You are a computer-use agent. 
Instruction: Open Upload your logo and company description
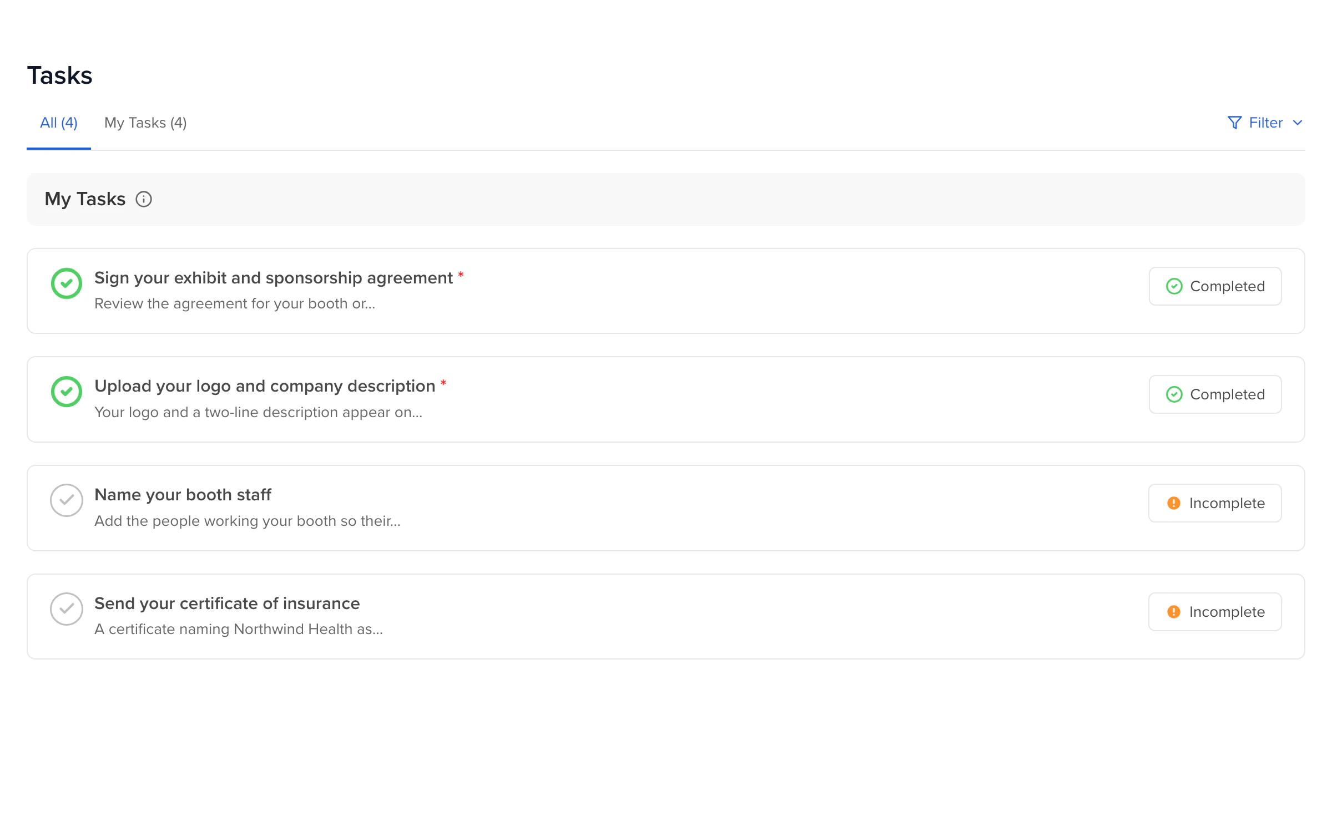265,386
